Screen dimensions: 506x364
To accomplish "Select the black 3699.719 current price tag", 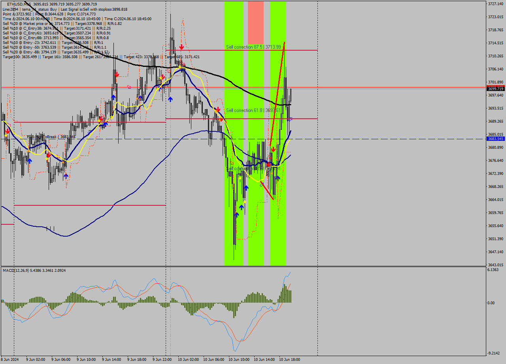I will click(495, 89).
